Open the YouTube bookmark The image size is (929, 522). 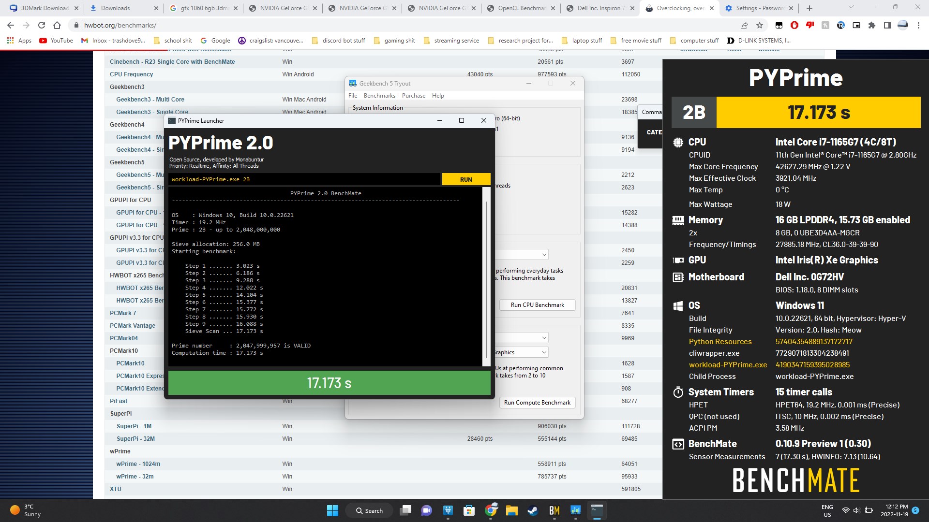point(56,41)
